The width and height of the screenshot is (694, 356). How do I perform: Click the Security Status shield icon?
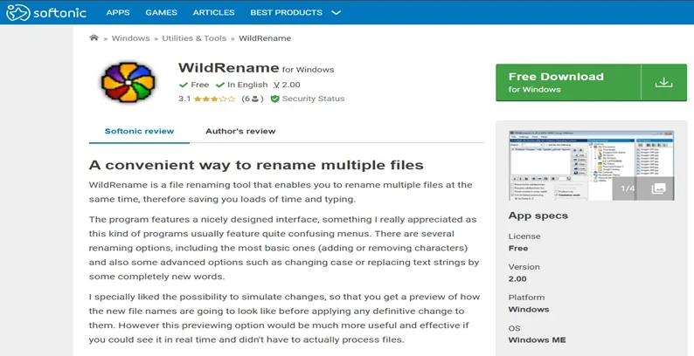point(274,99)
